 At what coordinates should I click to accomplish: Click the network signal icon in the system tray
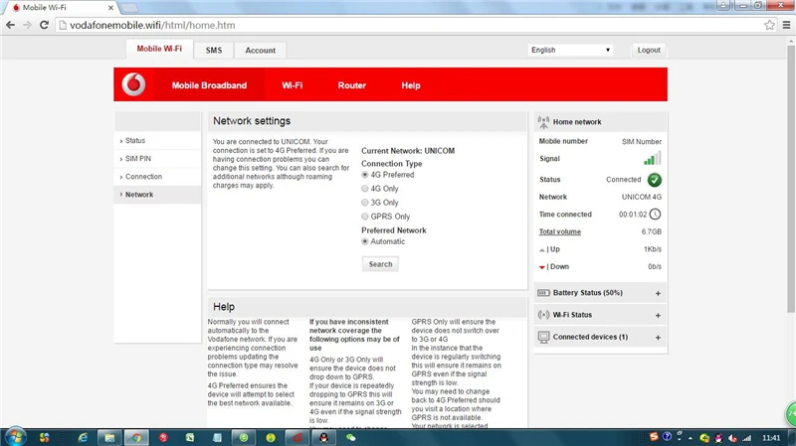point(747,438)
